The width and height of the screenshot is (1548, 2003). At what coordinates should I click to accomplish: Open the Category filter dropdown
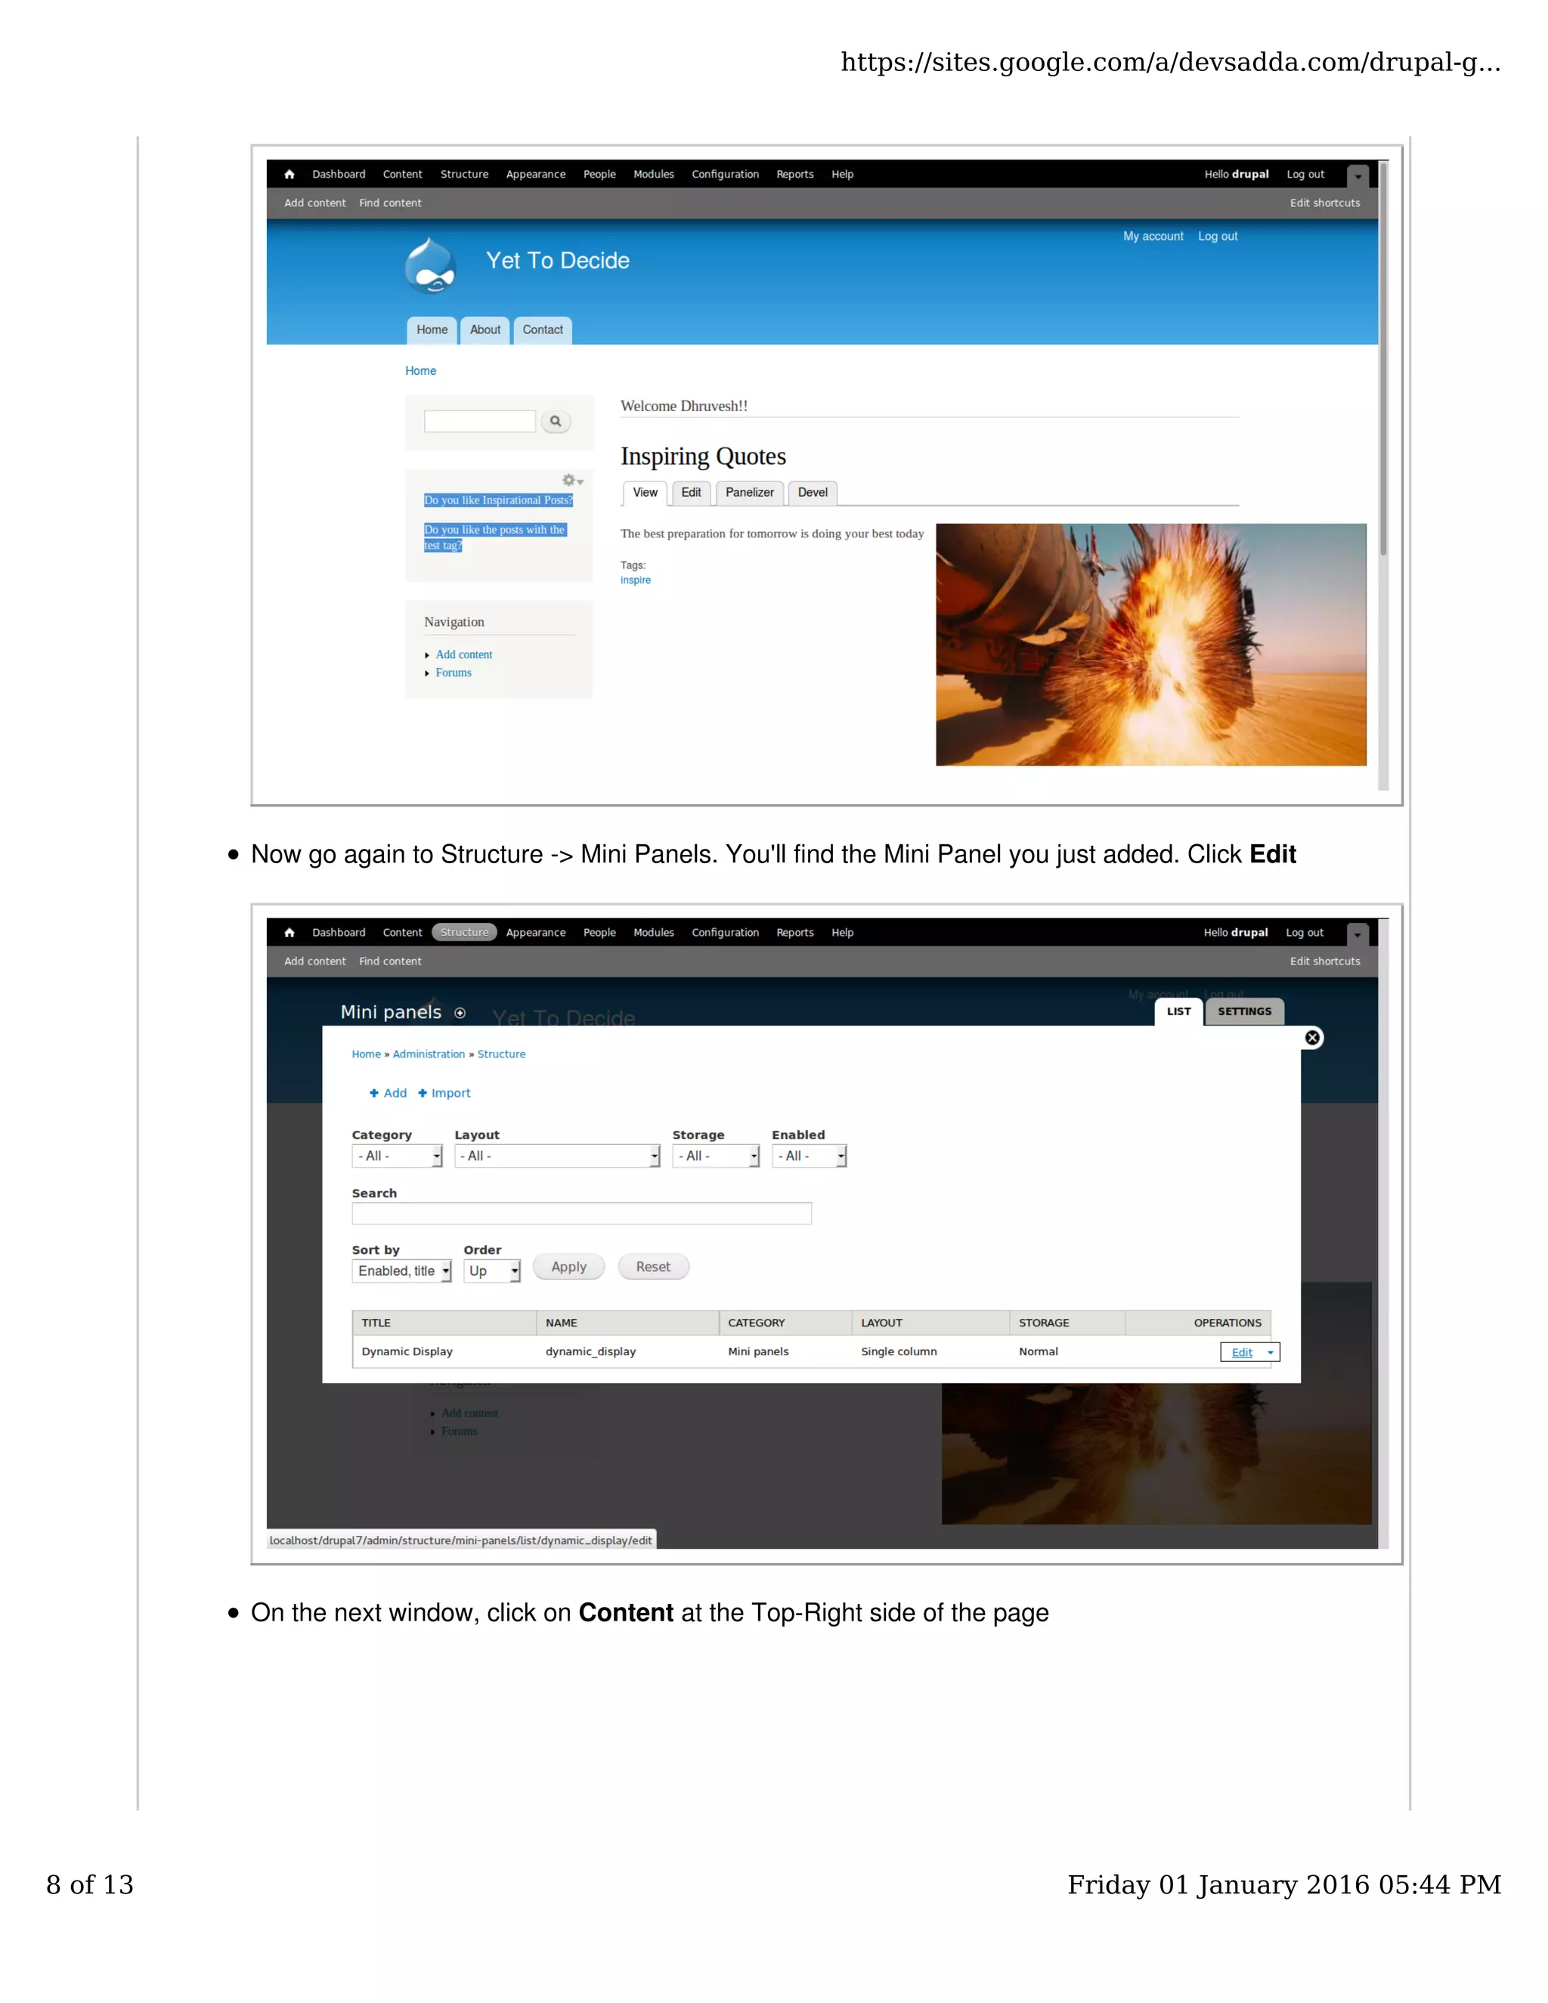coord(396,1156)
